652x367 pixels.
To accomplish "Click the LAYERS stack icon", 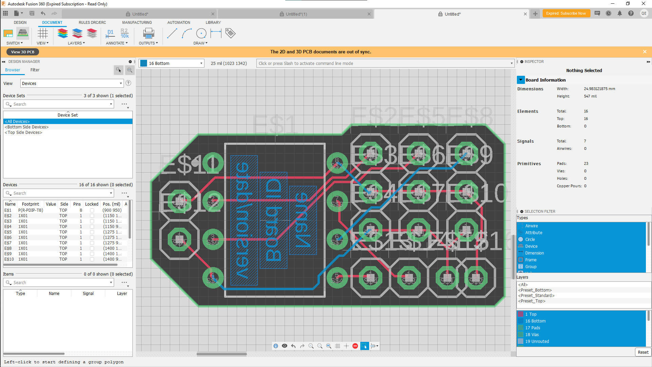I will [x=62, y=33].
